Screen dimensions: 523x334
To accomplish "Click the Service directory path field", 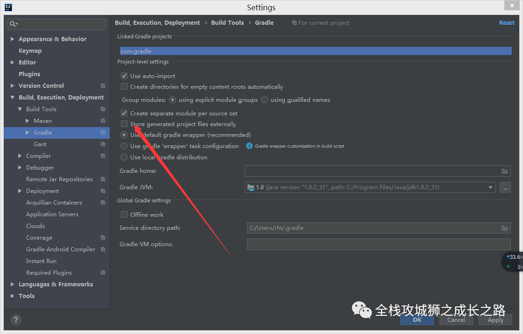I will 379,228.
